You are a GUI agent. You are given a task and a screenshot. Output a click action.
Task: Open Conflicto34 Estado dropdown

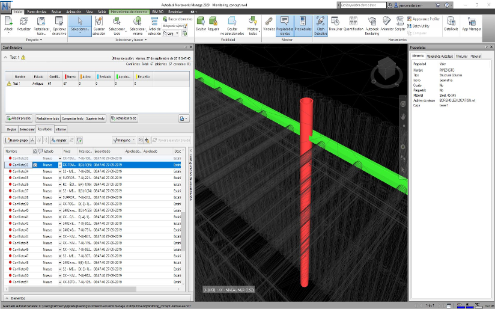tap(59, 171)
